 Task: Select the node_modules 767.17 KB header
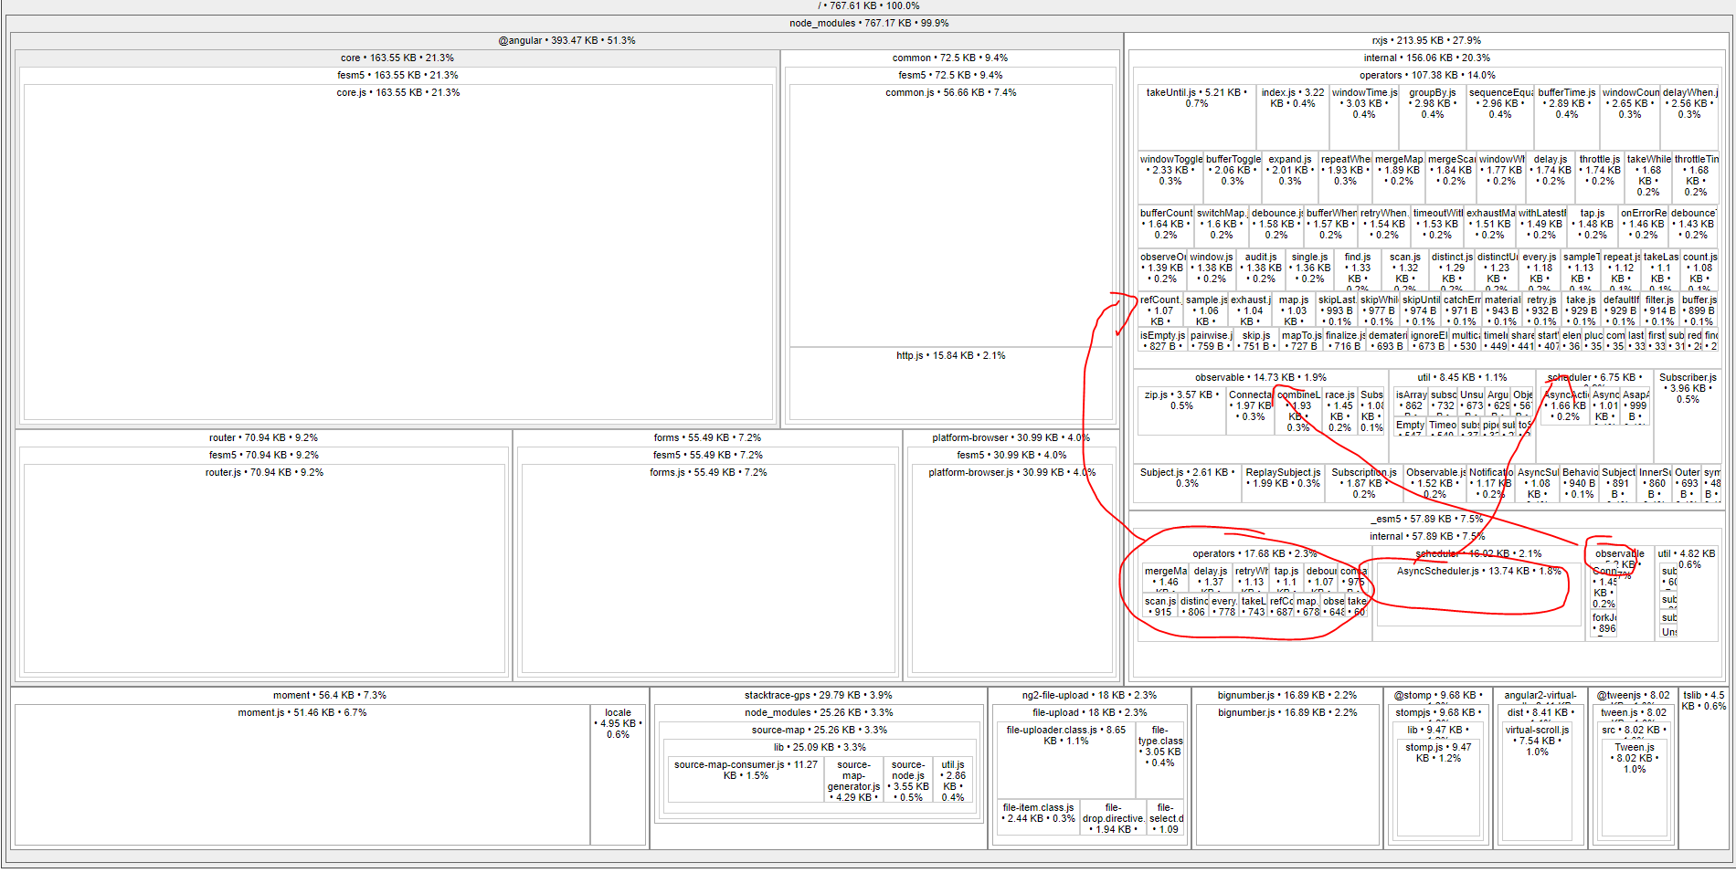coord(869,23)
